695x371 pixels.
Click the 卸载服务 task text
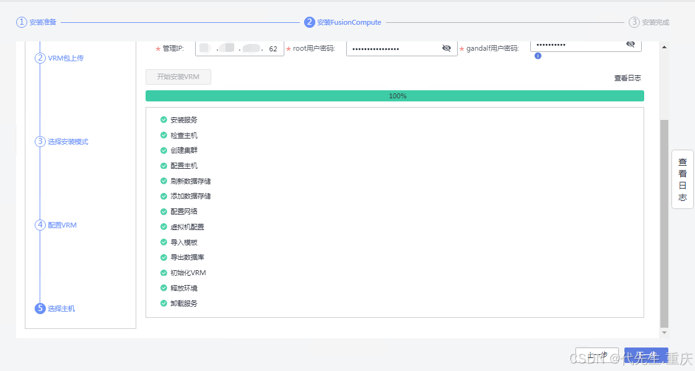coord(184,304)
